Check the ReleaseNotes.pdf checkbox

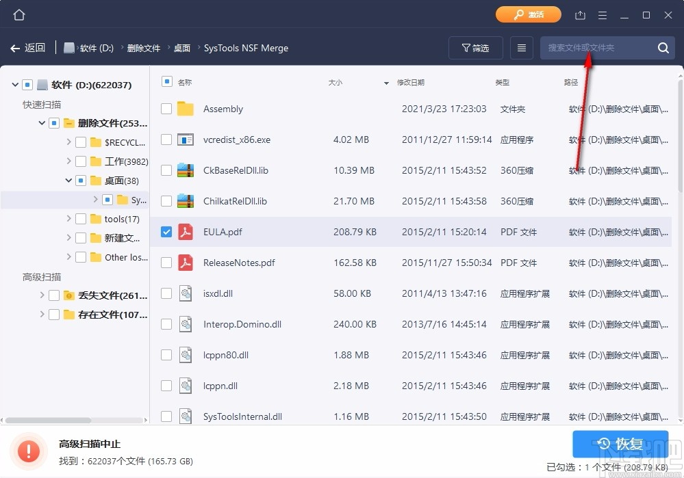tap(166, 263)
